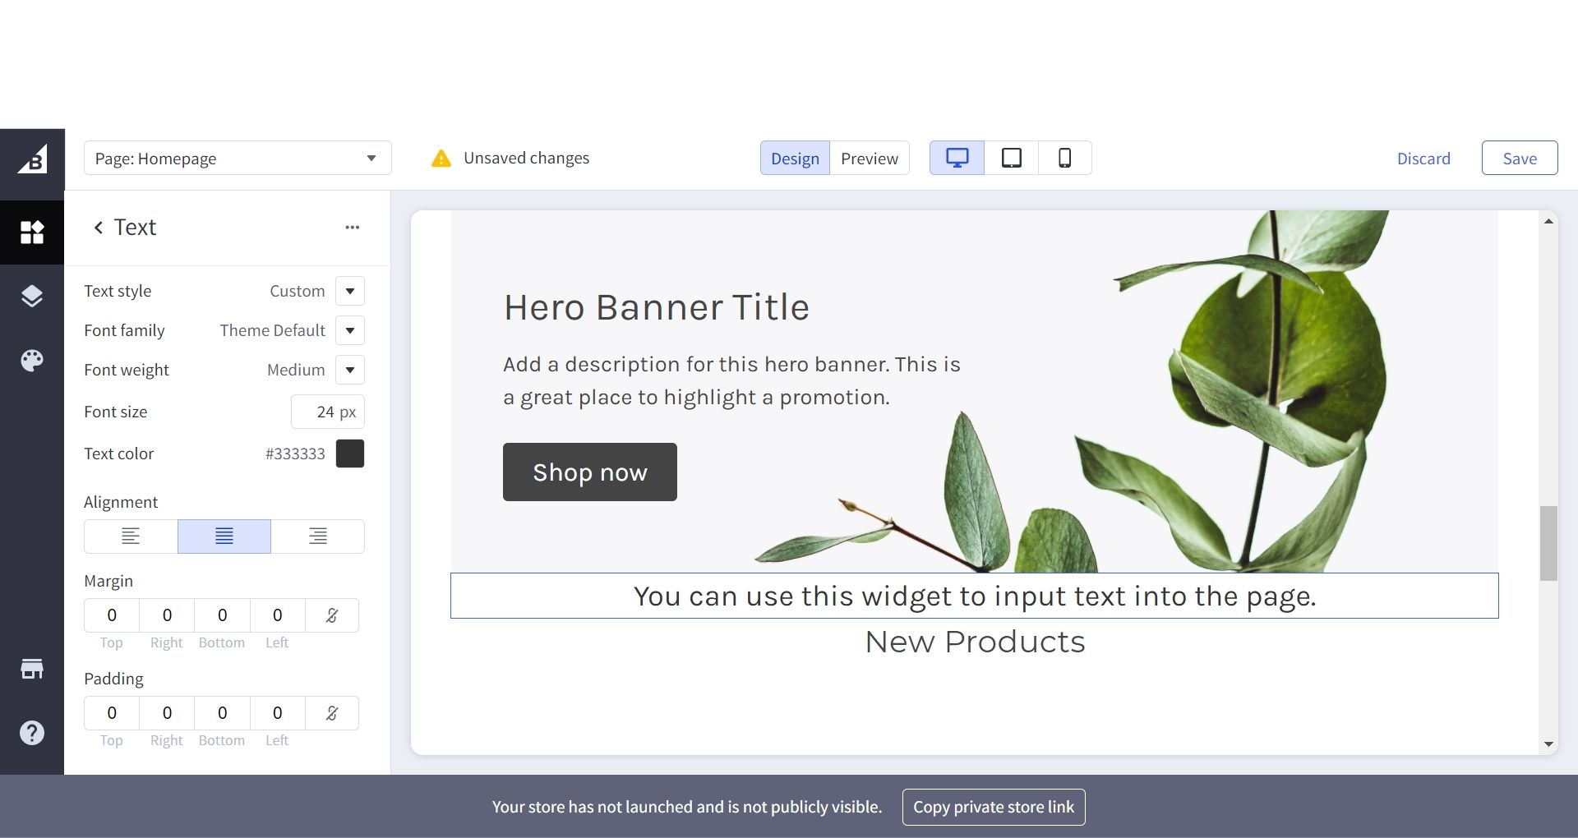Set alignment to left

(x=131, y=536)
